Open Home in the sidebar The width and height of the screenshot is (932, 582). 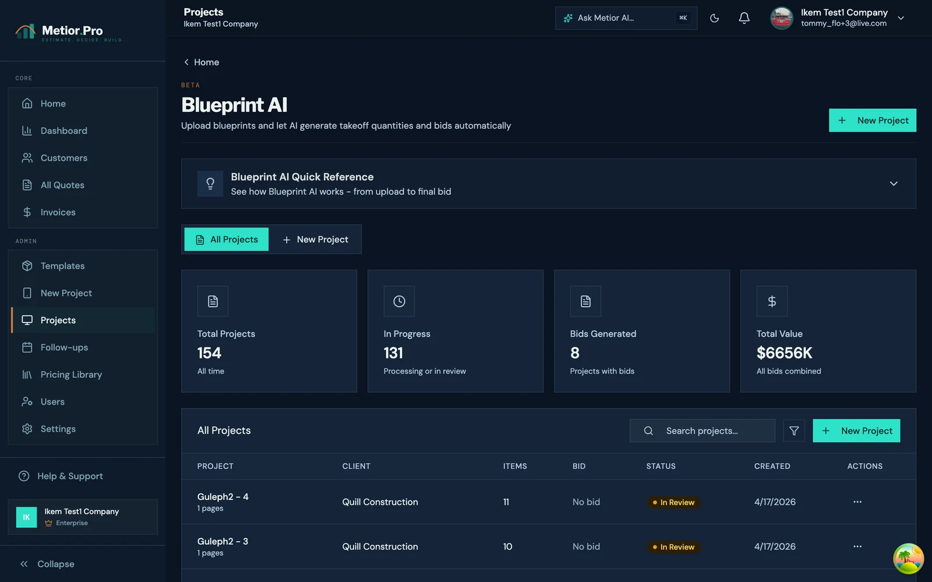click(83, 104)
